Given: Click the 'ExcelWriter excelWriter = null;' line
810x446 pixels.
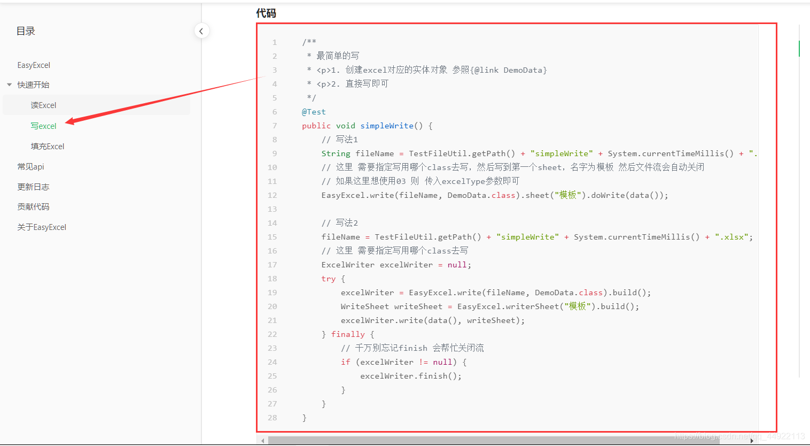Looking at the screenshot, I should [x=396, y=265].
